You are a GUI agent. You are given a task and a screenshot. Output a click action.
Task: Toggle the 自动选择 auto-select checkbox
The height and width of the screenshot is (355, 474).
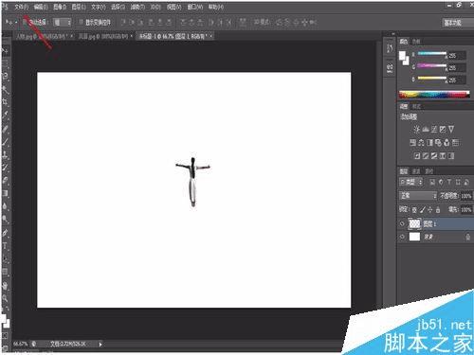pyautogui.click(x=25, y=22)
